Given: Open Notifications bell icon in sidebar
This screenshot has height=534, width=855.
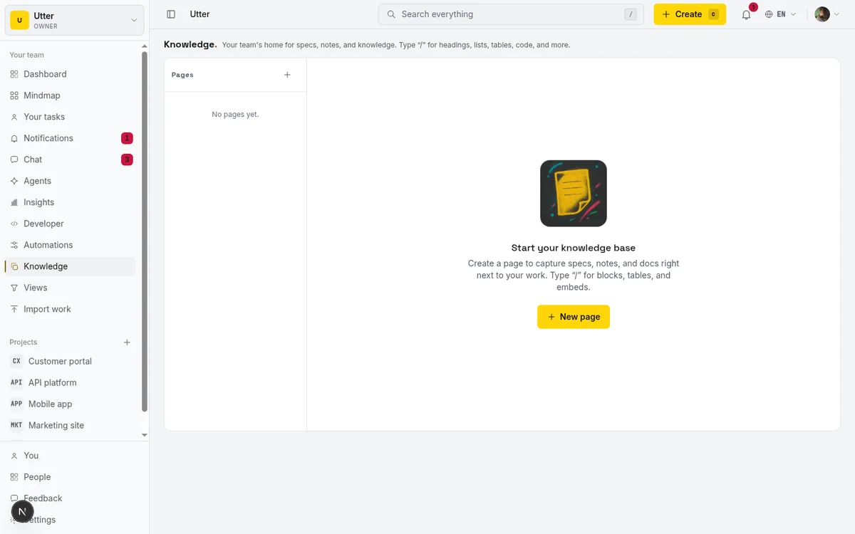Looking at the screenshot, I should 14,138.
